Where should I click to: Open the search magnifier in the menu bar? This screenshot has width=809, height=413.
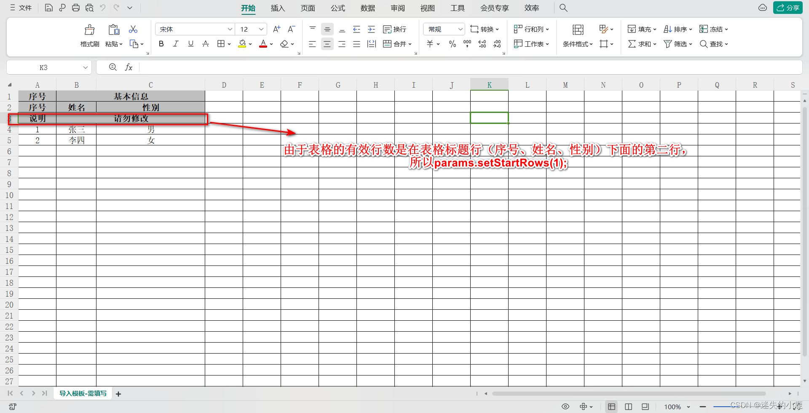(x=563, y=8)
